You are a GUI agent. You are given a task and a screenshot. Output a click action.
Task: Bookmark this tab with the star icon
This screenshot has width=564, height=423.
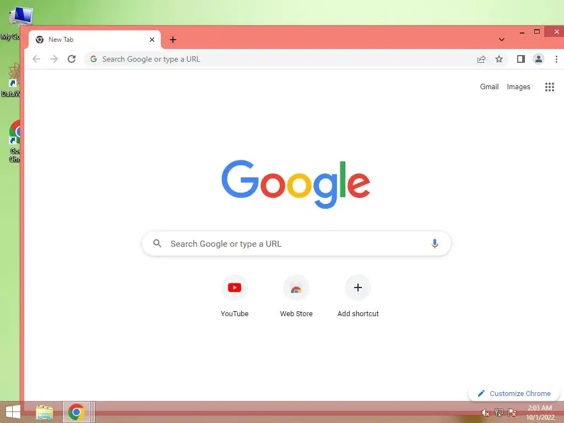point(499,59)
